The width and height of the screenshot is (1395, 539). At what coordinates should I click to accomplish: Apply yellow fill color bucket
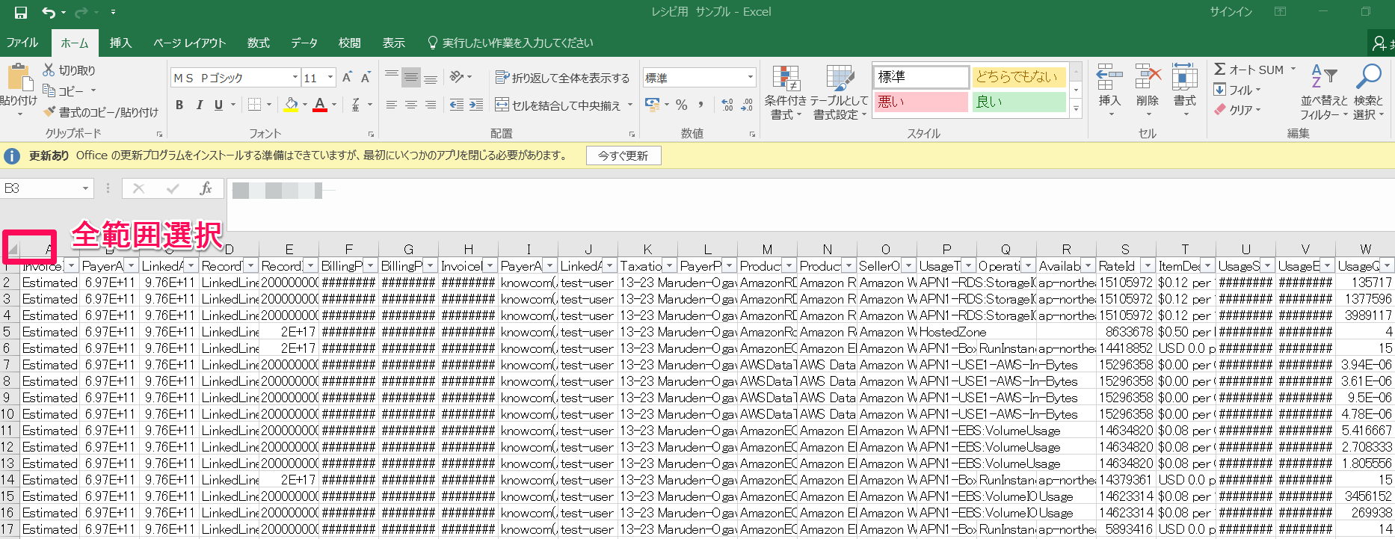(291, 105)
